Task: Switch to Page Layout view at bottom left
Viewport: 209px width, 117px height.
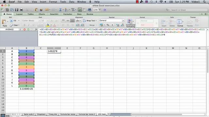Action: point(8,116)
